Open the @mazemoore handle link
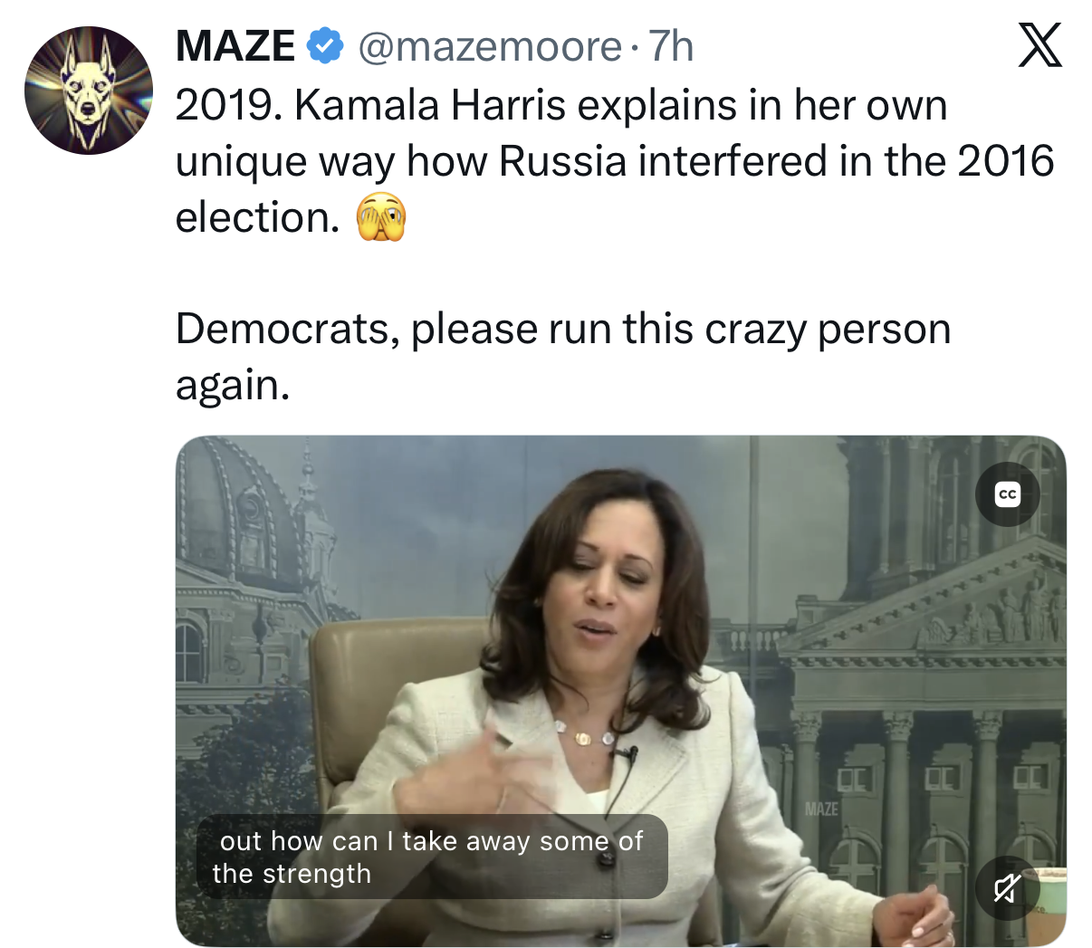 pyautogui.click(x=490, y=46)
